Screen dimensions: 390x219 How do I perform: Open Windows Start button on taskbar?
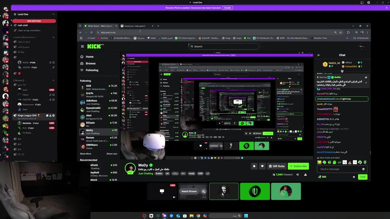(x=246, y=216)
